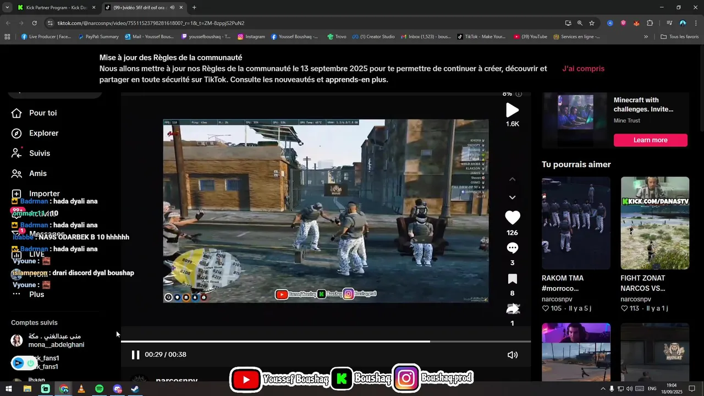The height and width of the screenshot is (396, 704).
Task: Seek on the video progress bar
Action: pyautogui.click(x=326, y=342)
